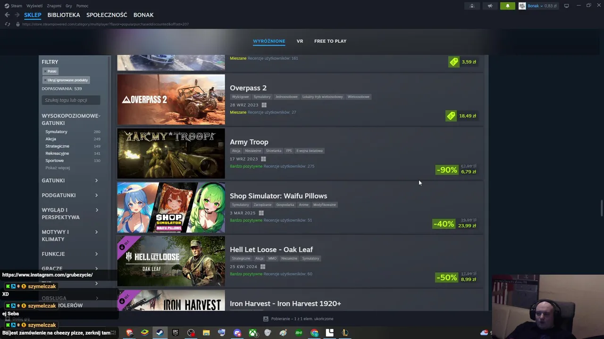
Task: Click the -90% discount badge on Army Troop
Action: (447, 170)
